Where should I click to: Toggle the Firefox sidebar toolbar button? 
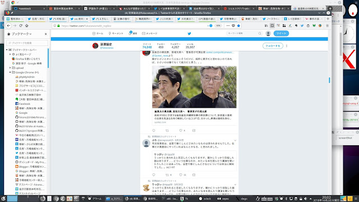pyautogui.click(x=272, y=26)
